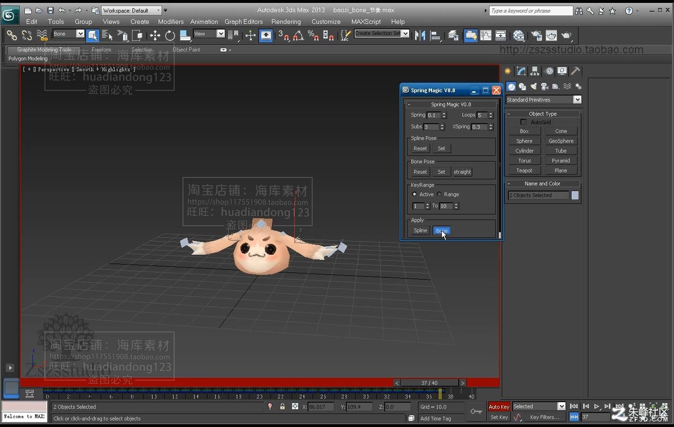The width and height of the screenshot is (674, 427).
Task: Open the Modifiers menu
Action: [171, 22]
